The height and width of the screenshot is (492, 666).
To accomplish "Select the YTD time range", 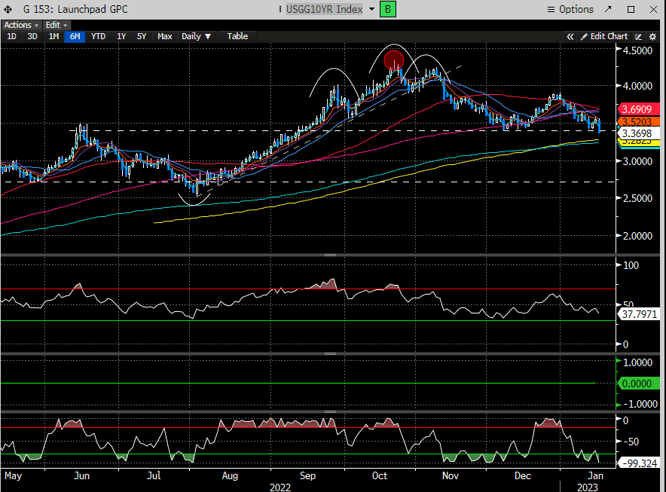I will pyautogui.click(x=98, y=36).
